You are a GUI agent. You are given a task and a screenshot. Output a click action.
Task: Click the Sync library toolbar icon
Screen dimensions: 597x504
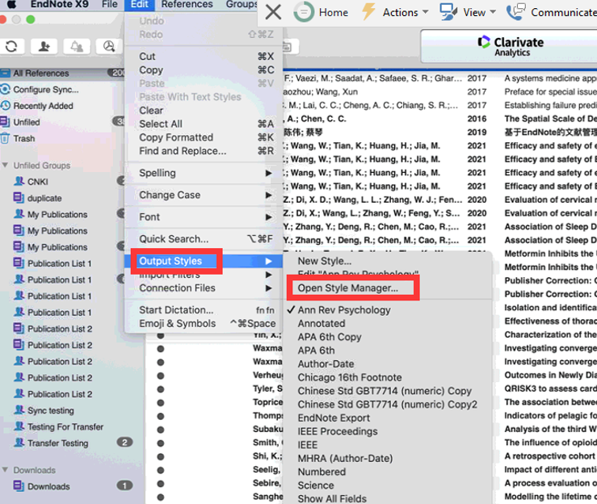pos(11,46)
